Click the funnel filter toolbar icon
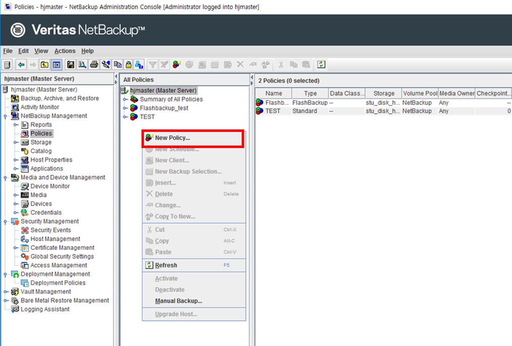This screenshot has height=346, width=512. pyautogui.click(x=152, y=65)
